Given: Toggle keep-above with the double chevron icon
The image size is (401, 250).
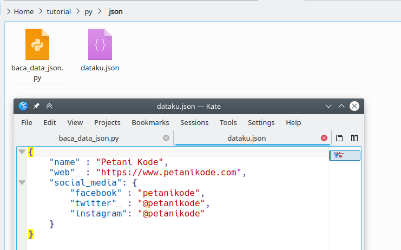Looking at the screenshot, I should (x=49, y=106).
